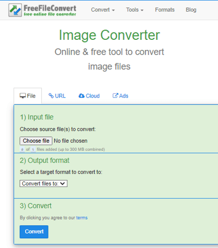Open the Ads tab
This screenshot has height=248, width=218.
click(120, 96)
